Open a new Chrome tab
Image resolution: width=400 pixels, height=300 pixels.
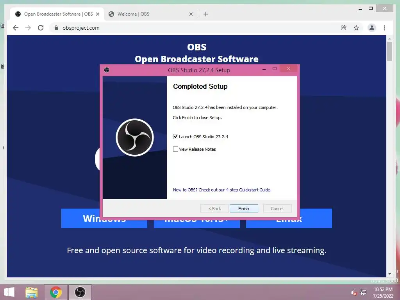click(206, 14)
